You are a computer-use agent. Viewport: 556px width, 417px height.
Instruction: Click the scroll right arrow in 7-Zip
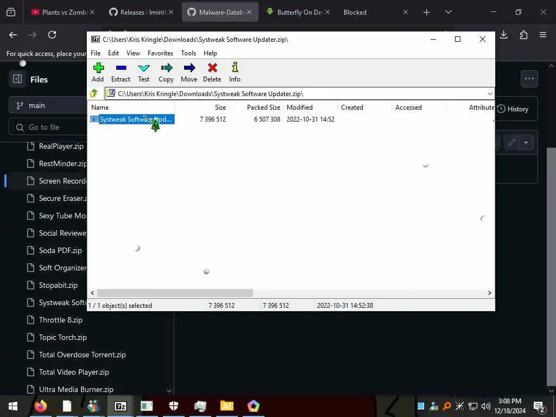(x=489, y=293)
